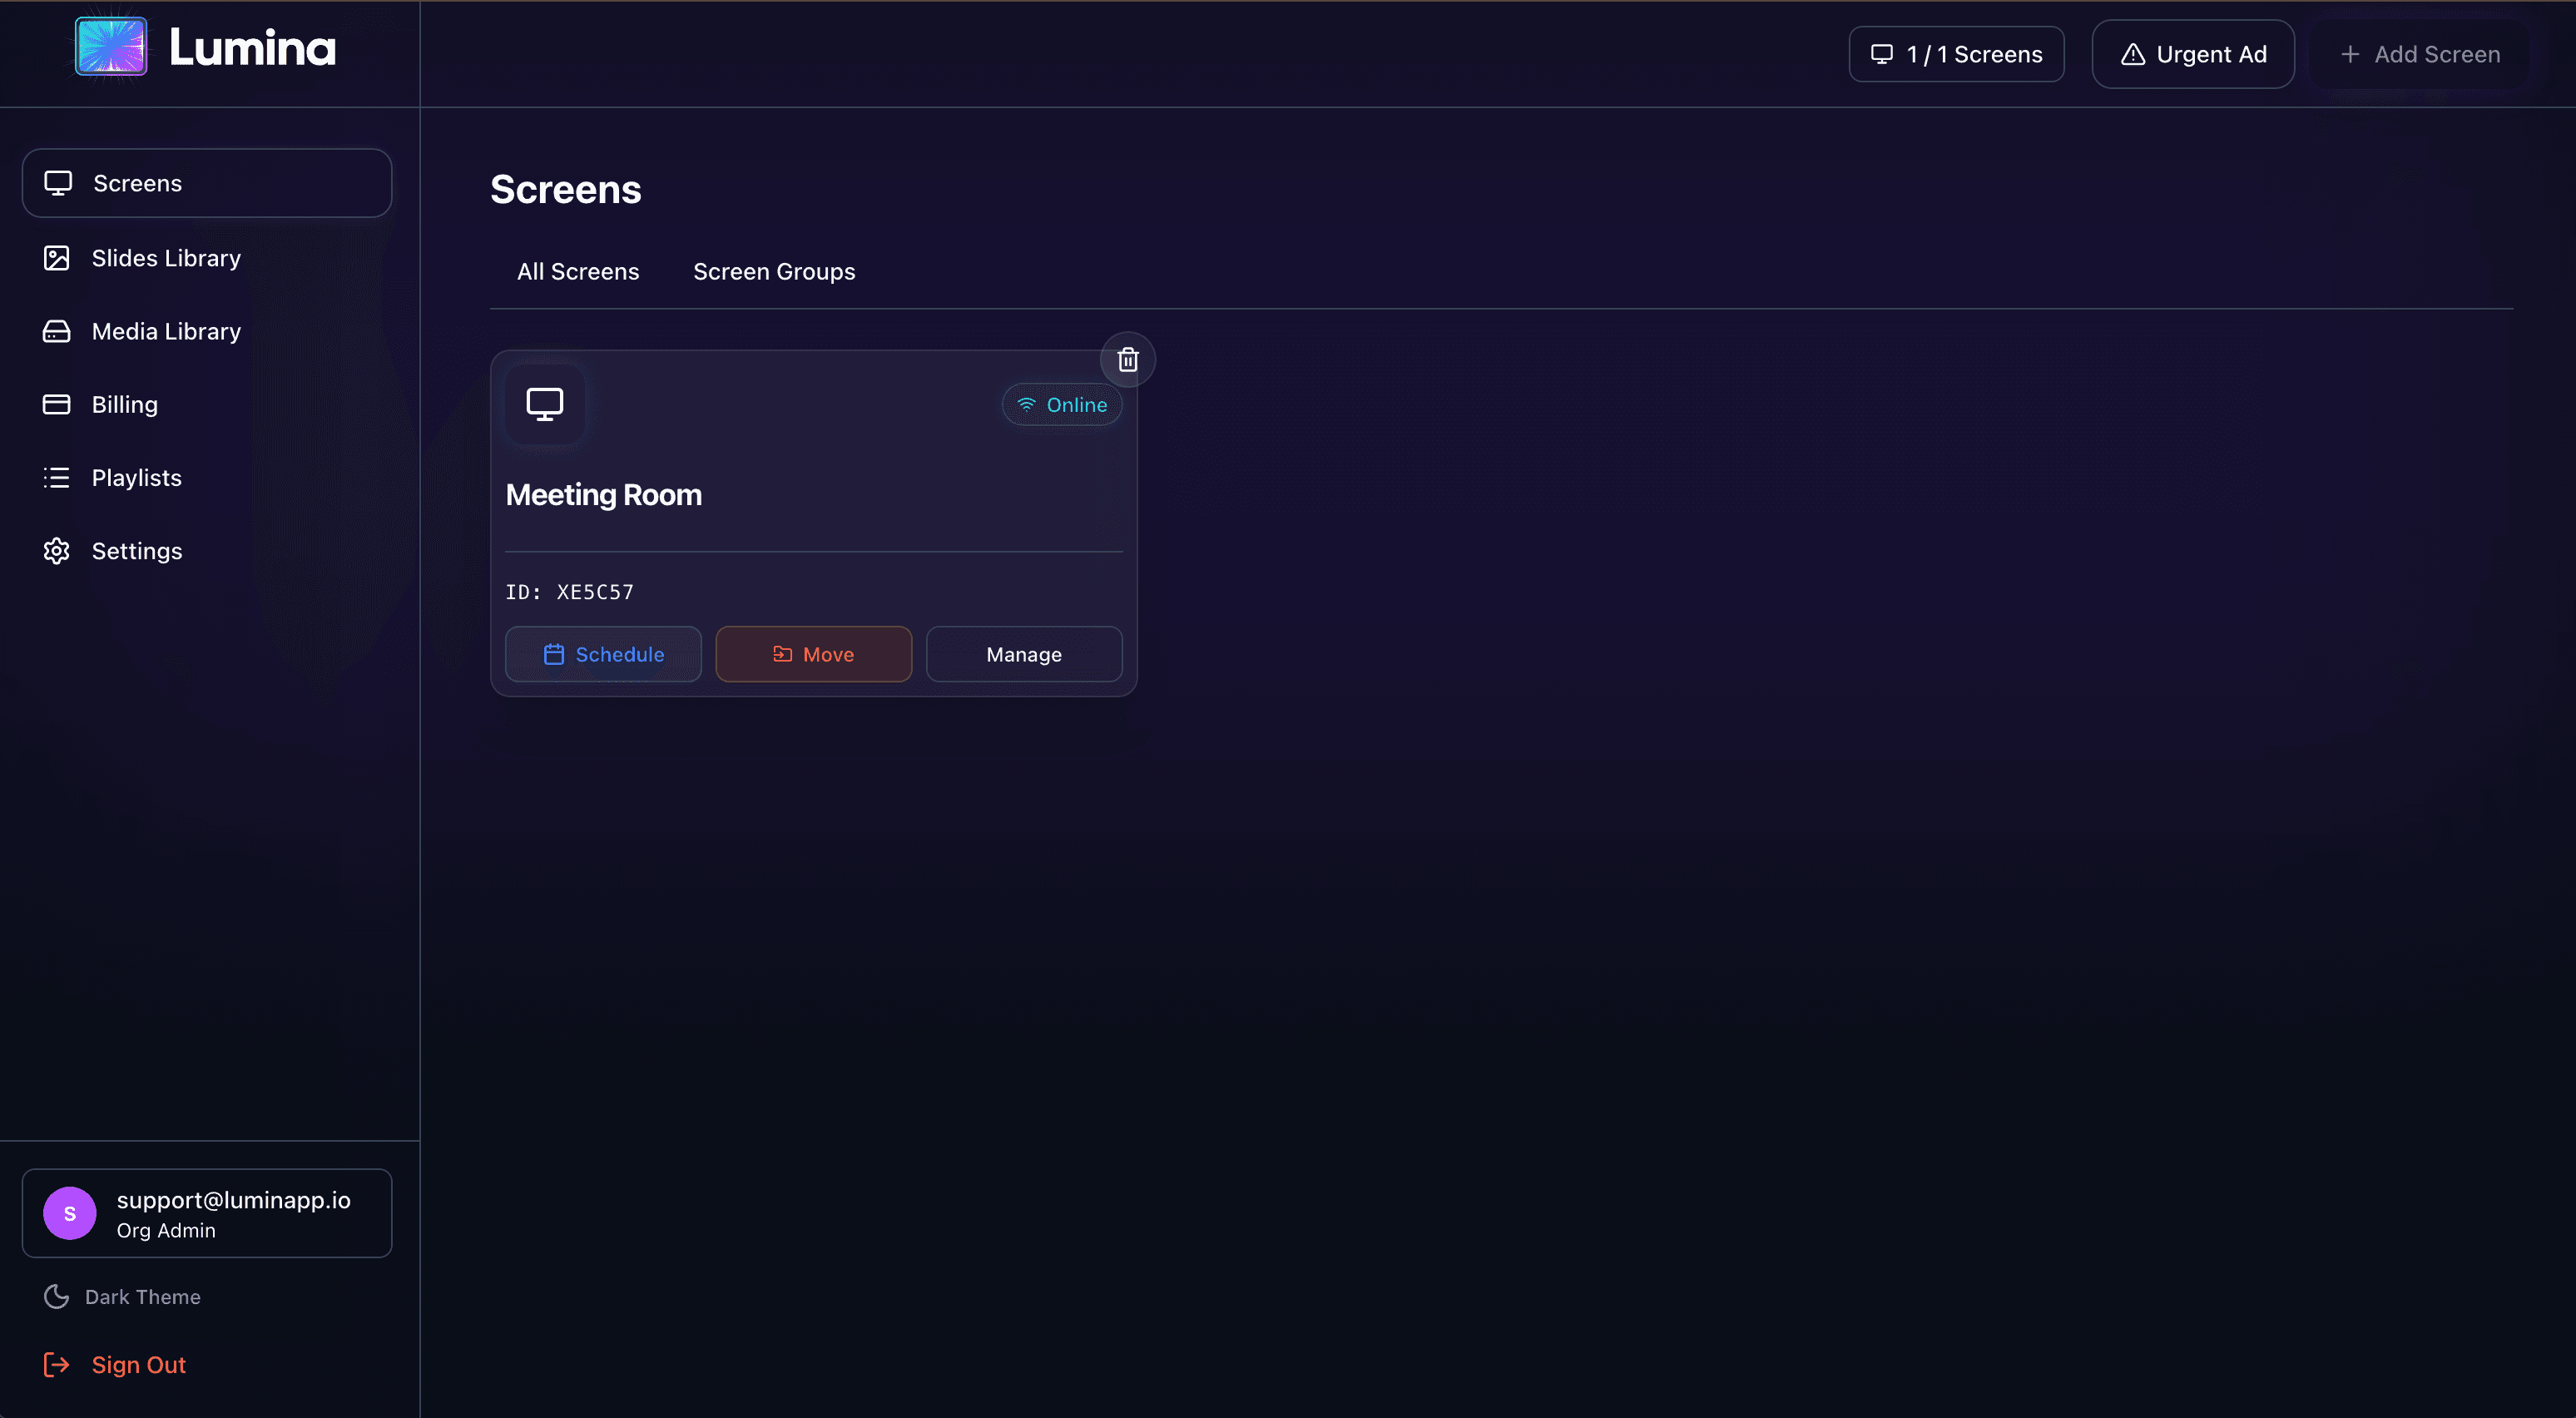Open Settings via the gear icon
The height and width of the screenshot is (1418, 2576).
click(56, 550)
